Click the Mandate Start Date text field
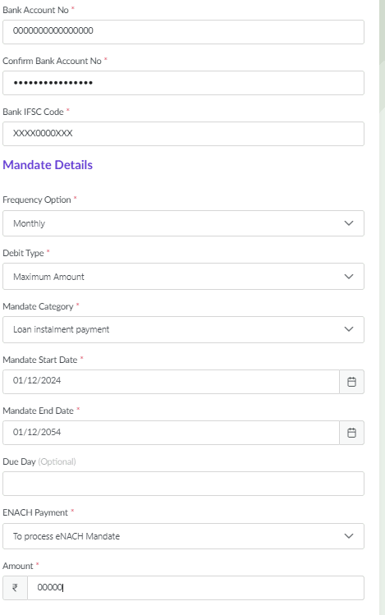The width and height of the screenshot is (385, 615). click(171, 382)
